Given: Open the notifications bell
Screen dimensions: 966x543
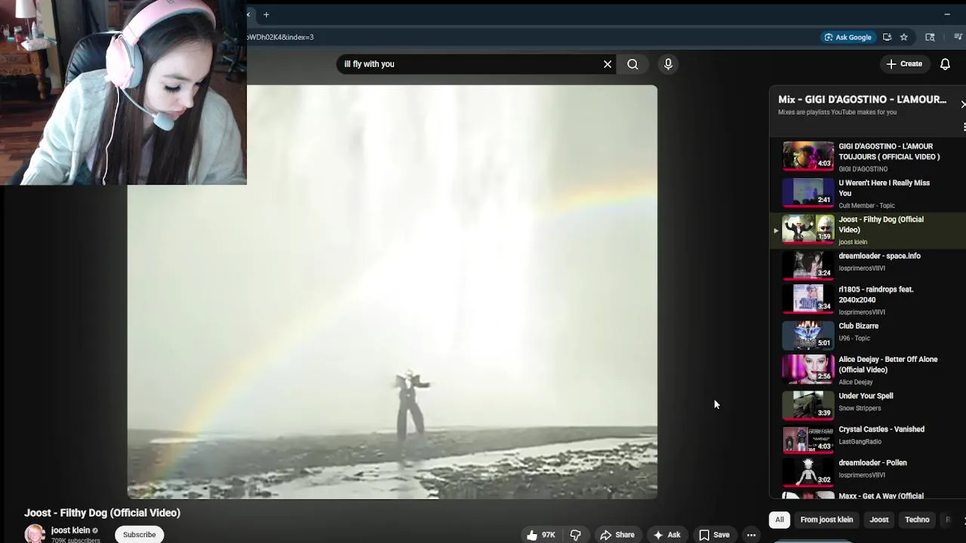Looking at the screenshot, I should click(945, 64).
